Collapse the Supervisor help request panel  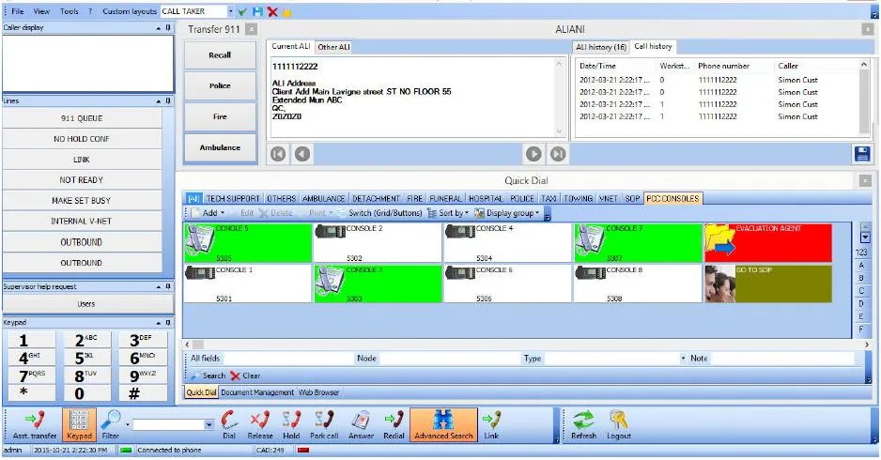[x=159, y=286]
